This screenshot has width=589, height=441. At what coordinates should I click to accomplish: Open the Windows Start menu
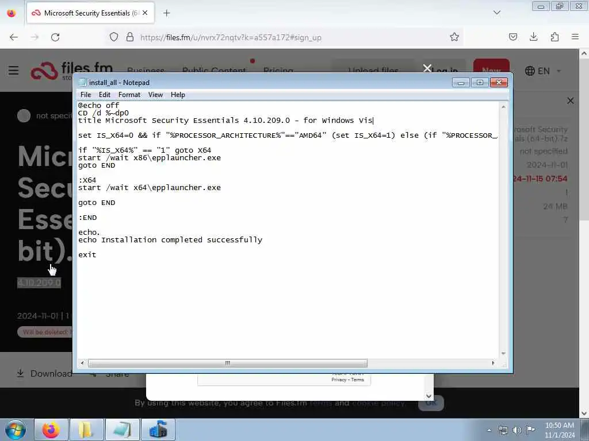pyautogui.click(x=16, y=430)
